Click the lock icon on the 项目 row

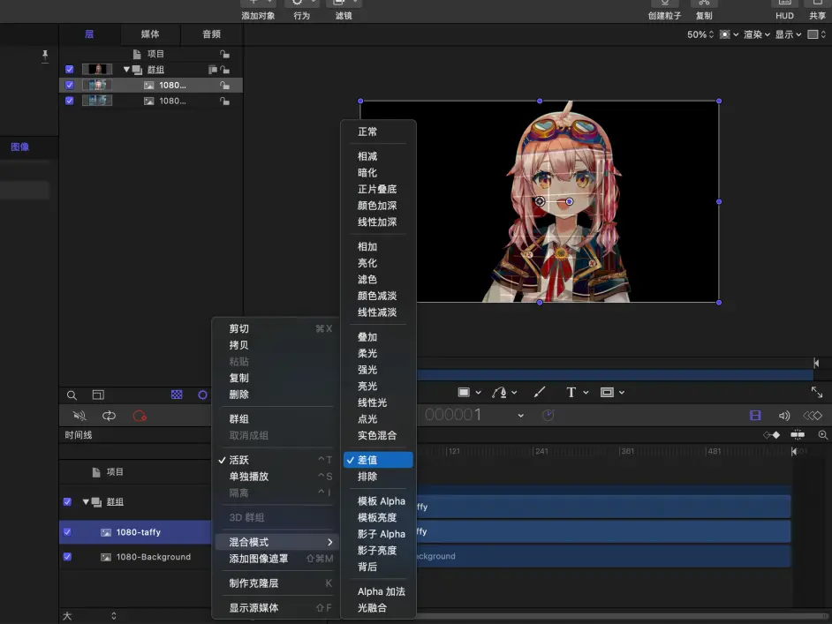click(x=225, y=54)
